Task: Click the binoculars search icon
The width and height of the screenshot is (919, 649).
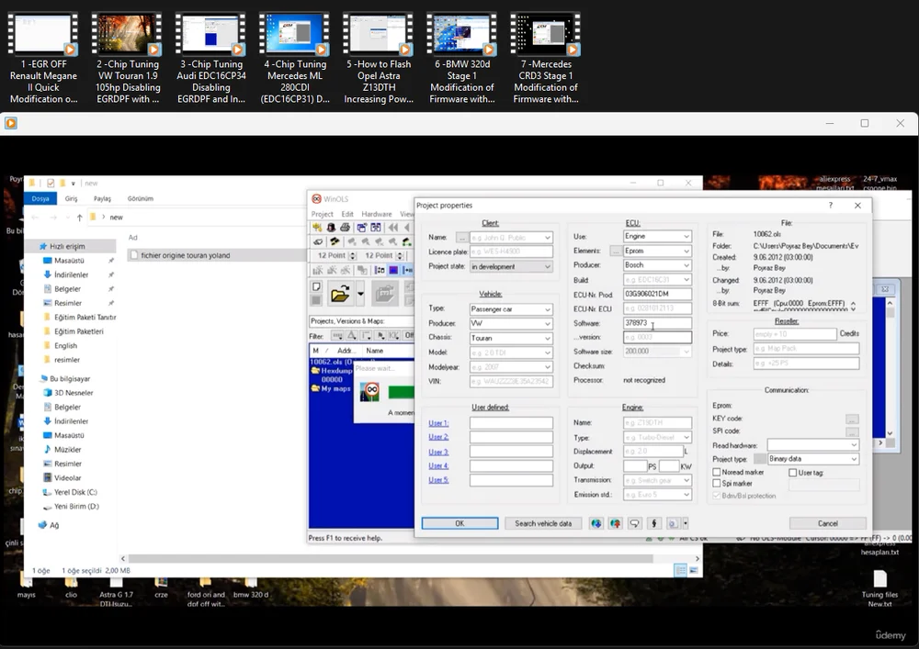Action: click(x=334, y=242)
